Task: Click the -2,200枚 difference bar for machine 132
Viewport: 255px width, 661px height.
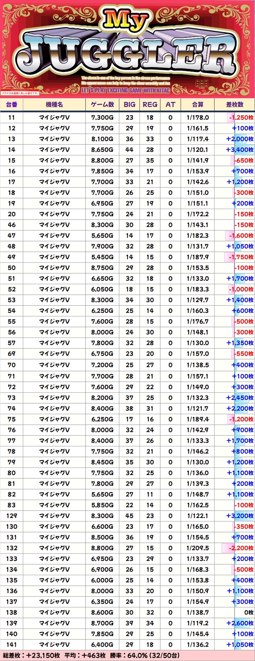Action: pos(238,548)
